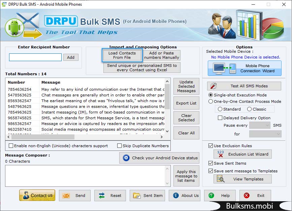
Task: Click the red X Exit icon
Action: coord(247,196)
